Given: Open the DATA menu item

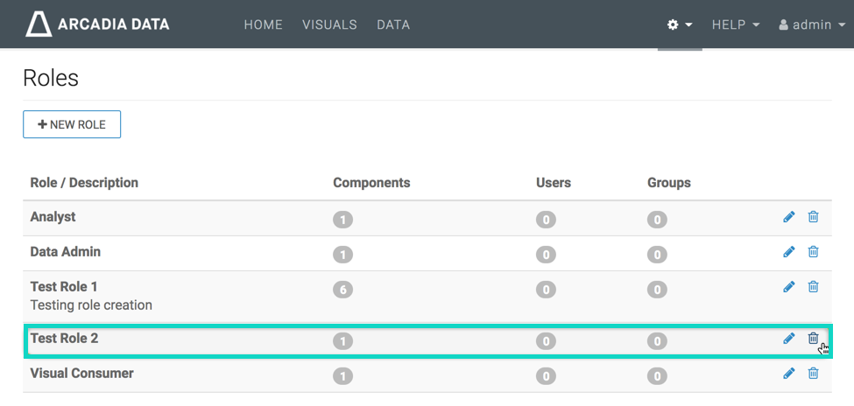Looking at the screenshot, I should [393, 24].
